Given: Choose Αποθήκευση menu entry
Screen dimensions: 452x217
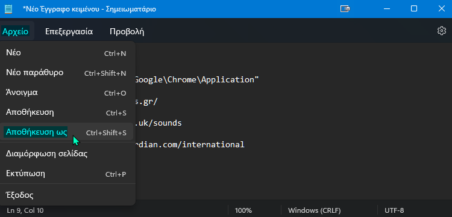Looking at the screenshot, I should pyautogui.click(x=67, y=112).
